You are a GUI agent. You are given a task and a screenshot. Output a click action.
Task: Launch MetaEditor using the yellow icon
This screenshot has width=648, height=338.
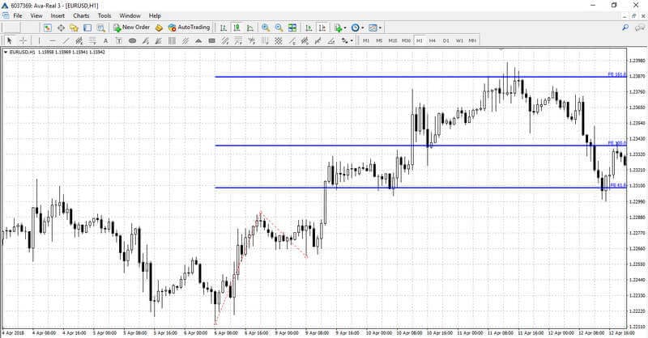pos(159,27)
